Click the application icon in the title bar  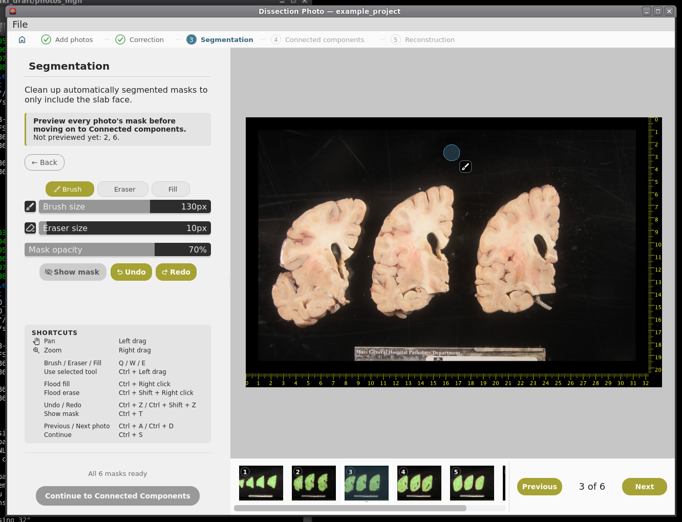point(13,11)
